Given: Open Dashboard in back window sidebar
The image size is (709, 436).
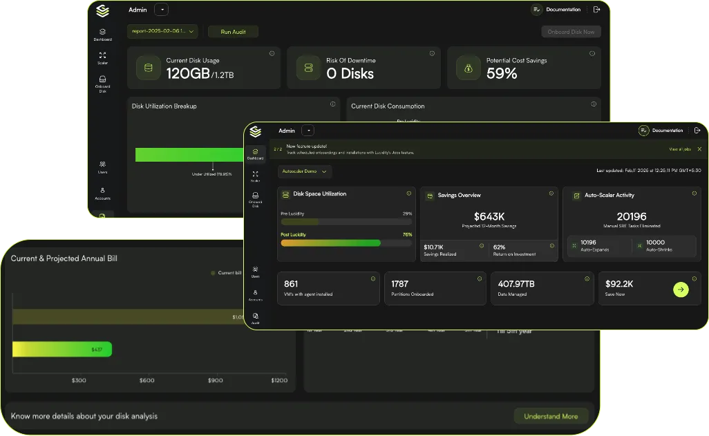Looking at the screenshot, I should coord(103,35).
